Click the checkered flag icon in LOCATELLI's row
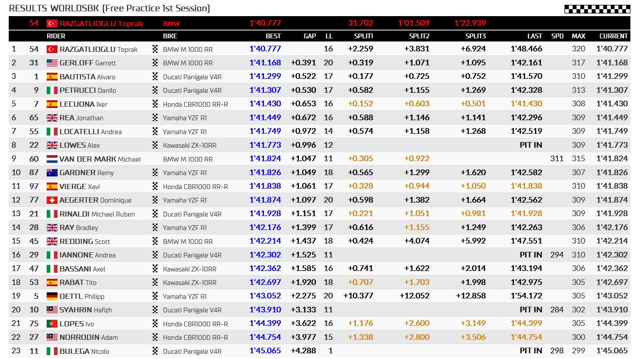This screenshot has height=359, width=640. pos(155,132)
